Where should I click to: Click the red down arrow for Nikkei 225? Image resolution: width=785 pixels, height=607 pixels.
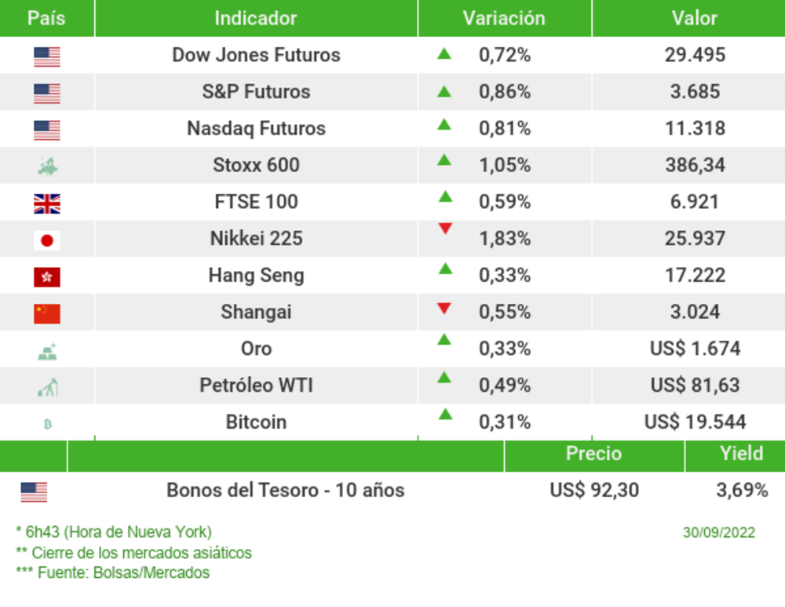pyautogui.click(x=445, y=229)
